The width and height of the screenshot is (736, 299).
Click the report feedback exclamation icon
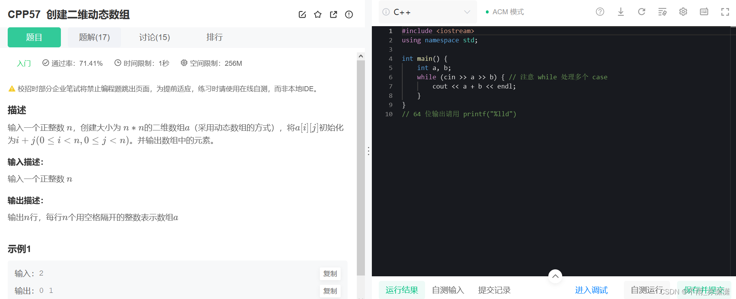[349, 15]
